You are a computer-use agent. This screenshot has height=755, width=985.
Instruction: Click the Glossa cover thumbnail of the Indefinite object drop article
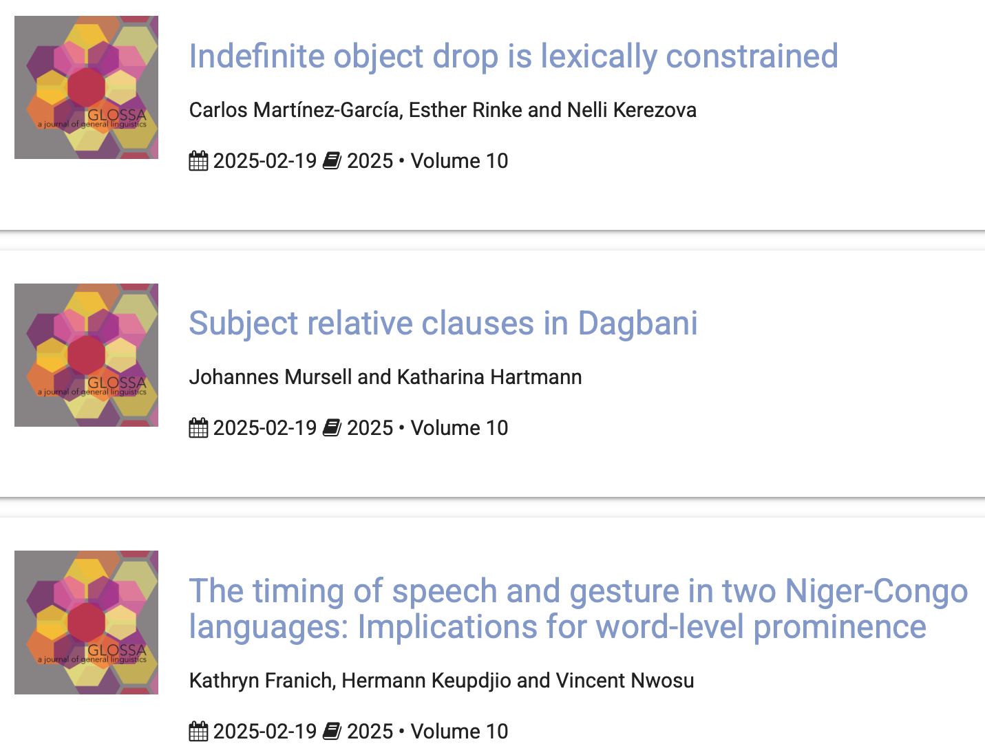(86, 87)
